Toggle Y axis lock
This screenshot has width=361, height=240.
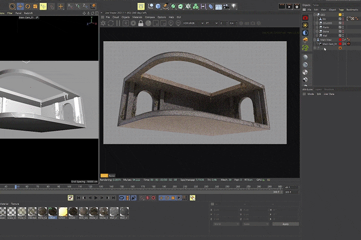click(78, 6)
